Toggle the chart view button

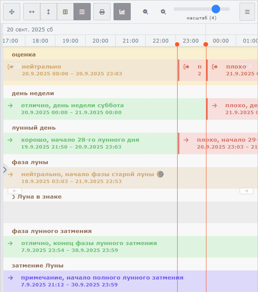click(x=122, y=12)
